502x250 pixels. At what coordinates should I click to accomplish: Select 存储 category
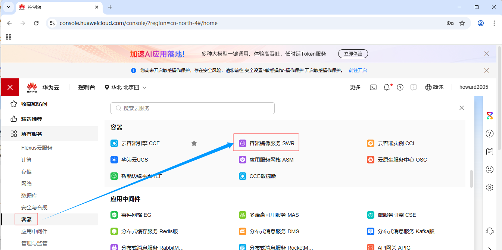[x=26, y=172]
